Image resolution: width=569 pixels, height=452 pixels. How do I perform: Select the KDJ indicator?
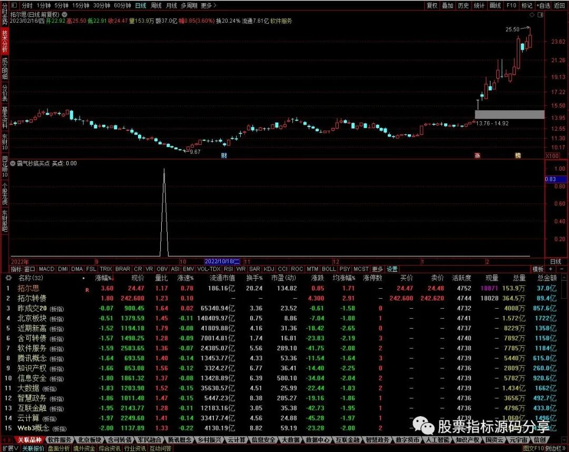click(269, 269)
